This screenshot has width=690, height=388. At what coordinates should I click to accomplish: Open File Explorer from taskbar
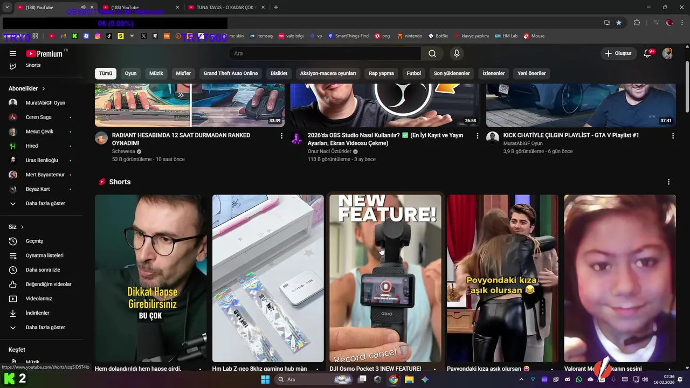(x=410, y=379)
